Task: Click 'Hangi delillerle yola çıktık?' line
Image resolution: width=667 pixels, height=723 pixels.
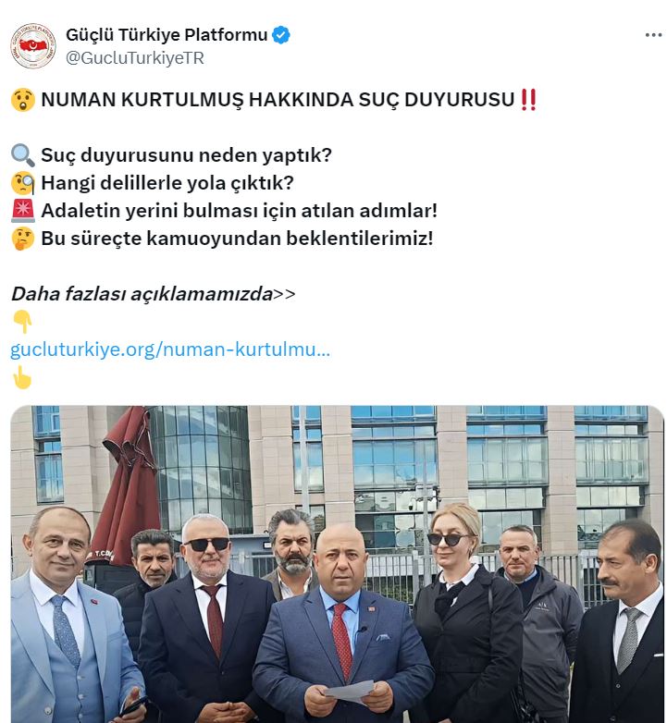Action: click(167, 183)
